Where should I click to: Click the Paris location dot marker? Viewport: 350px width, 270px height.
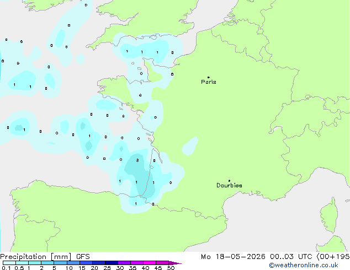click(x=209, y=77)
